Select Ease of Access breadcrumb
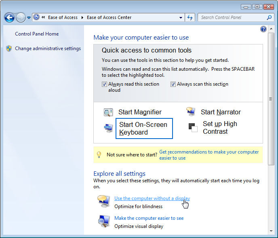This screenshot has height=238, width=278. click(63, 17)
